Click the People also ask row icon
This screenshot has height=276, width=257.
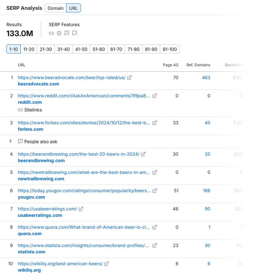pos(21,141)
